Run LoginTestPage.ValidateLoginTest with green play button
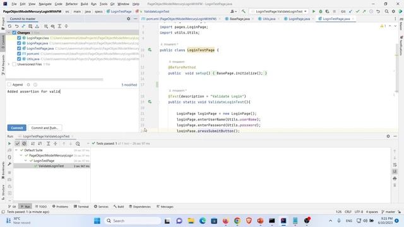 (x=314, y=11)
